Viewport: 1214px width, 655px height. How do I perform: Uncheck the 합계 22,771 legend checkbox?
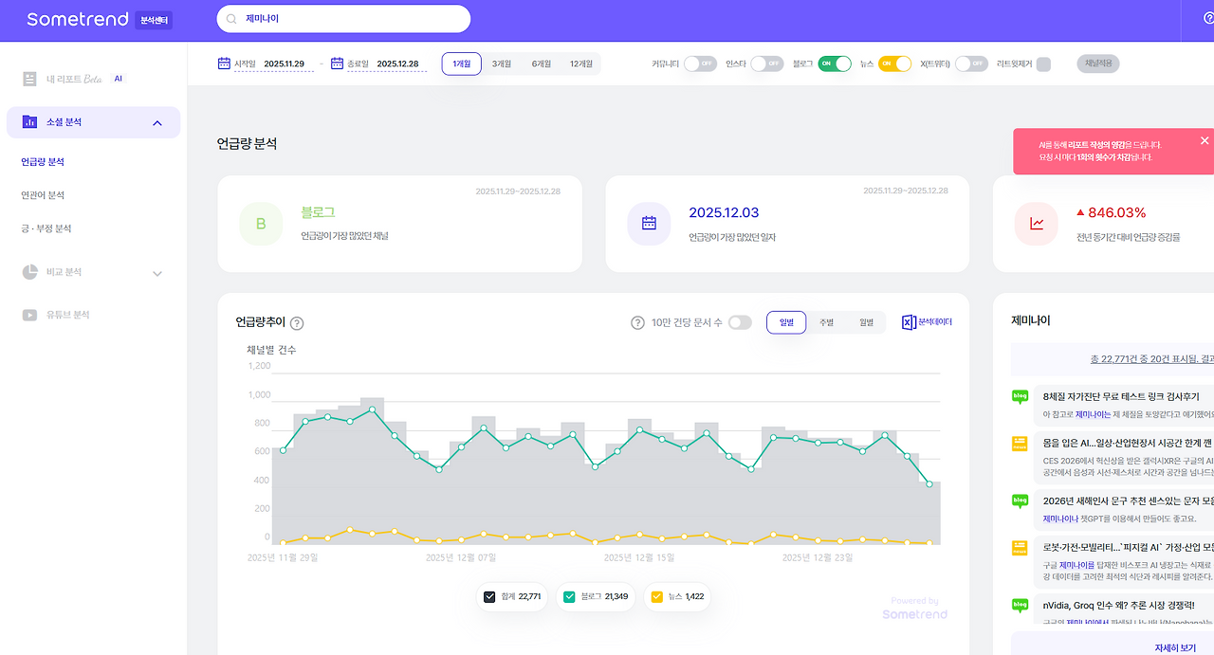tap(489, 596)
